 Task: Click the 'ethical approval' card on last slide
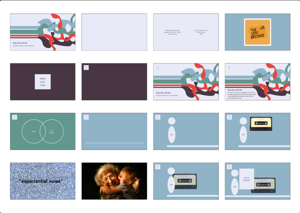pyautogui.click(x=247, y=179)
